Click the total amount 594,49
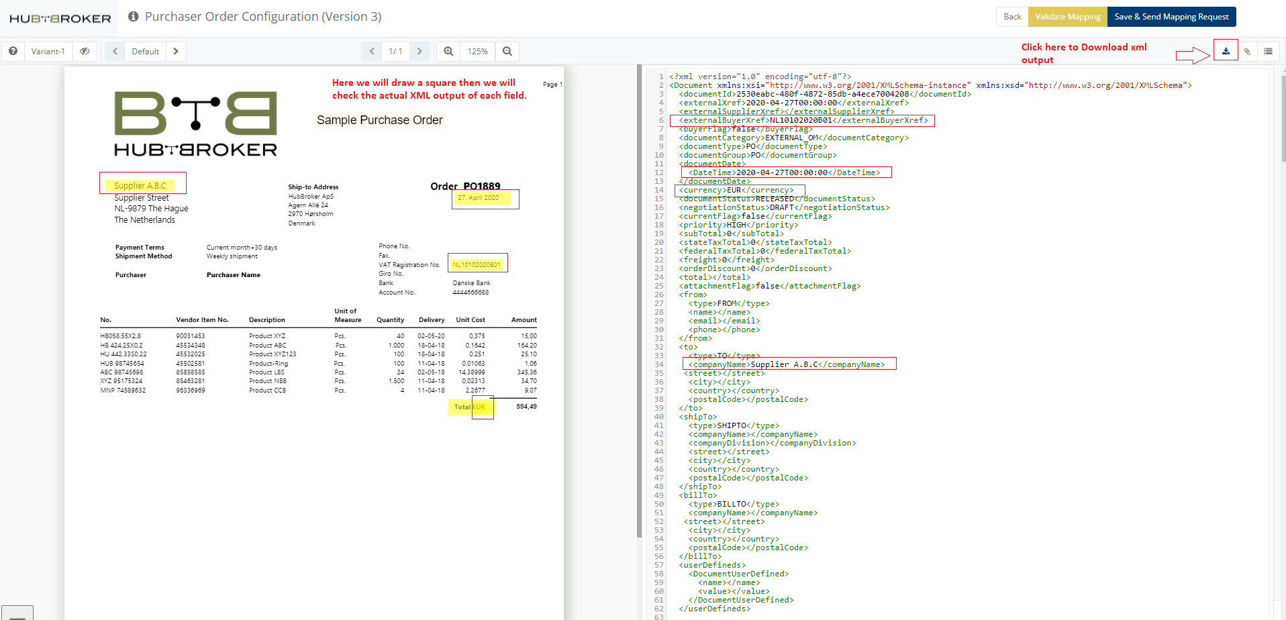This screenshot has width=1286, height=620. click(526, 407)
